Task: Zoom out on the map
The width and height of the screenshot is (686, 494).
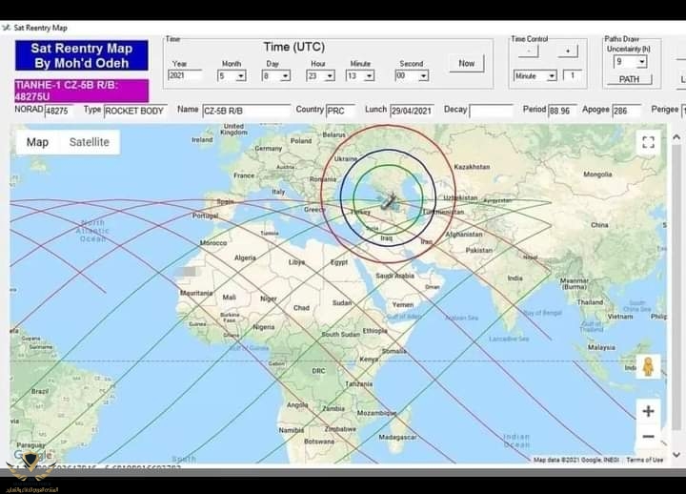Action: 648,437
